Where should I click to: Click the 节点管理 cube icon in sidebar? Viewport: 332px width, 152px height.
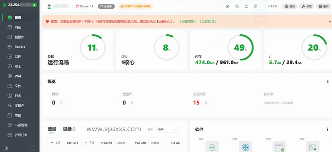[10, 125]
